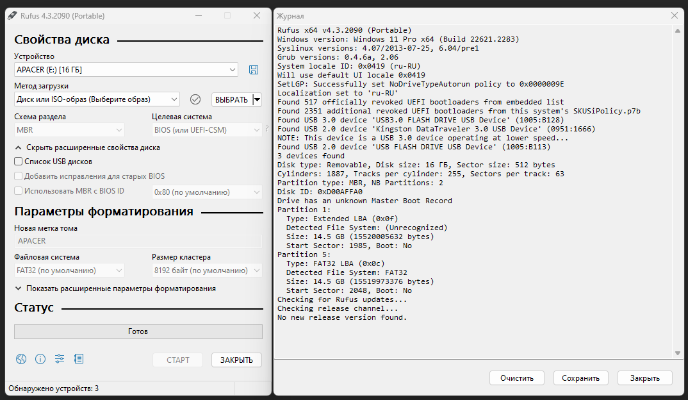
Task: Minimize the Rufus window
Action: click(199, 16)
